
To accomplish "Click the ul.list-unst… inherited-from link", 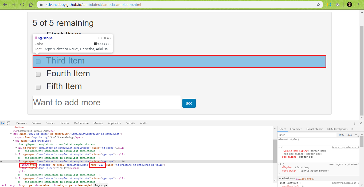I will click(x=305, y=178).
